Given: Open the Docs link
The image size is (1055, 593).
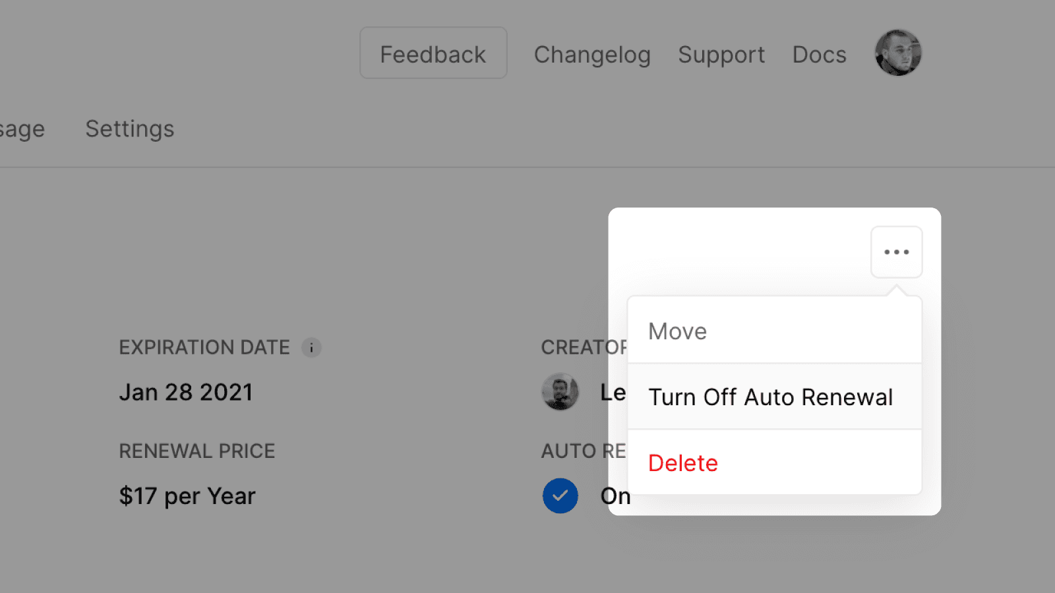Looking at the screenshot, I should pyautogui.click(x=819, y=55).
